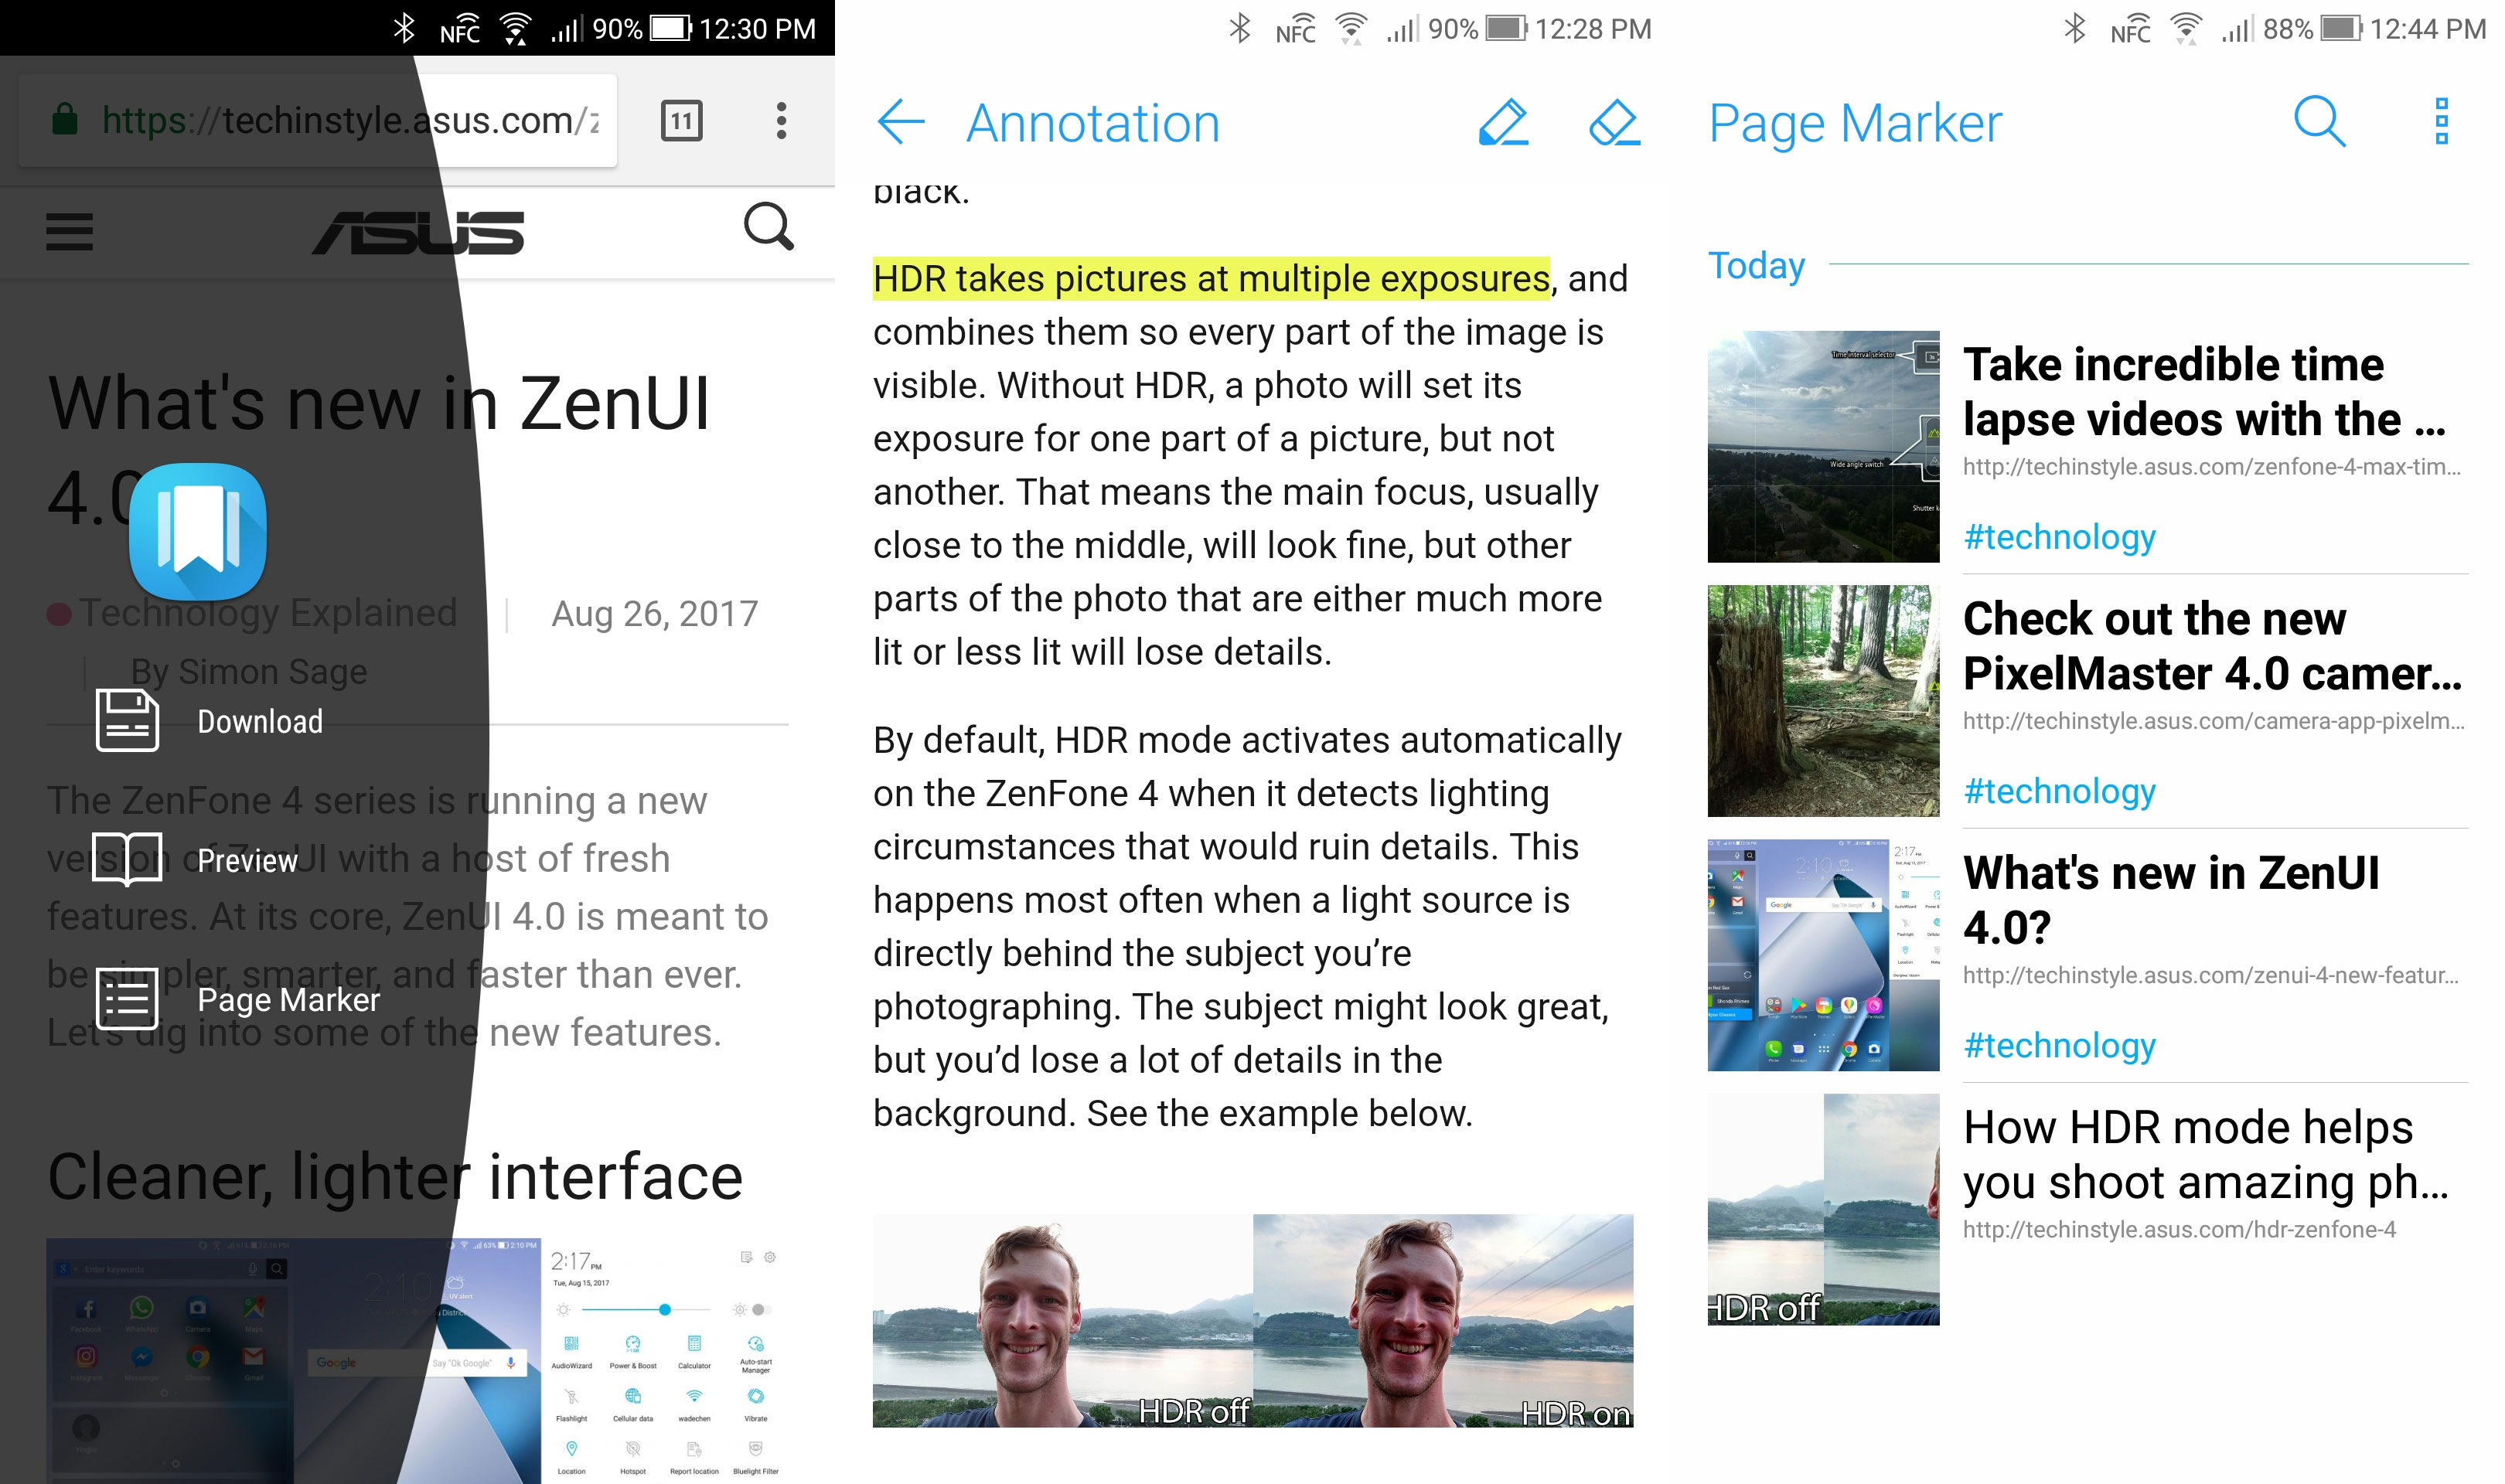Select Preview option in app switcher
The image size is (2505, 1484).
coord(246,860)
